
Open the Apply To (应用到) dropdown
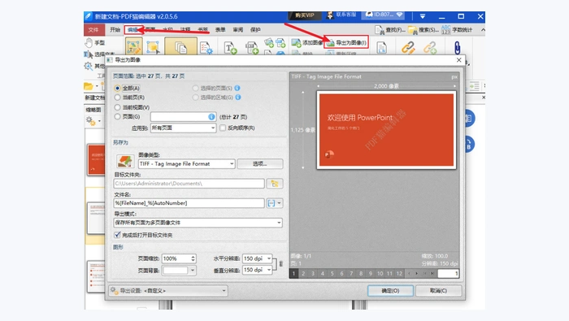(183, 128)
